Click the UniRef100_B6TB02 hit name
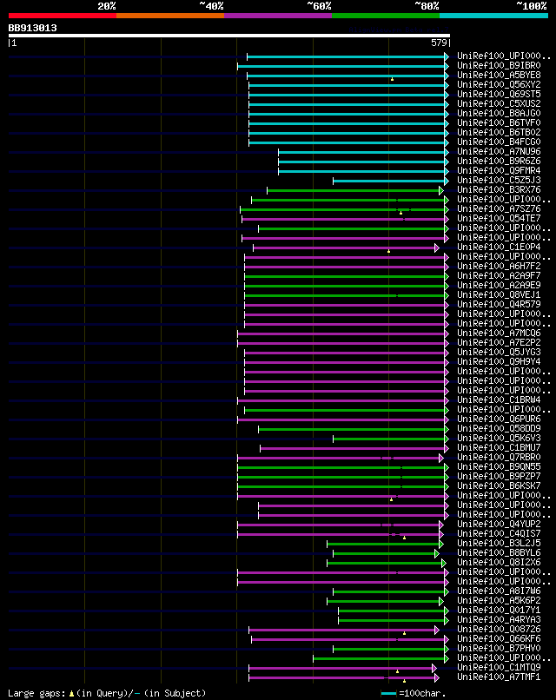The width and height of the screenshot is (556, 700). point(499,133)
